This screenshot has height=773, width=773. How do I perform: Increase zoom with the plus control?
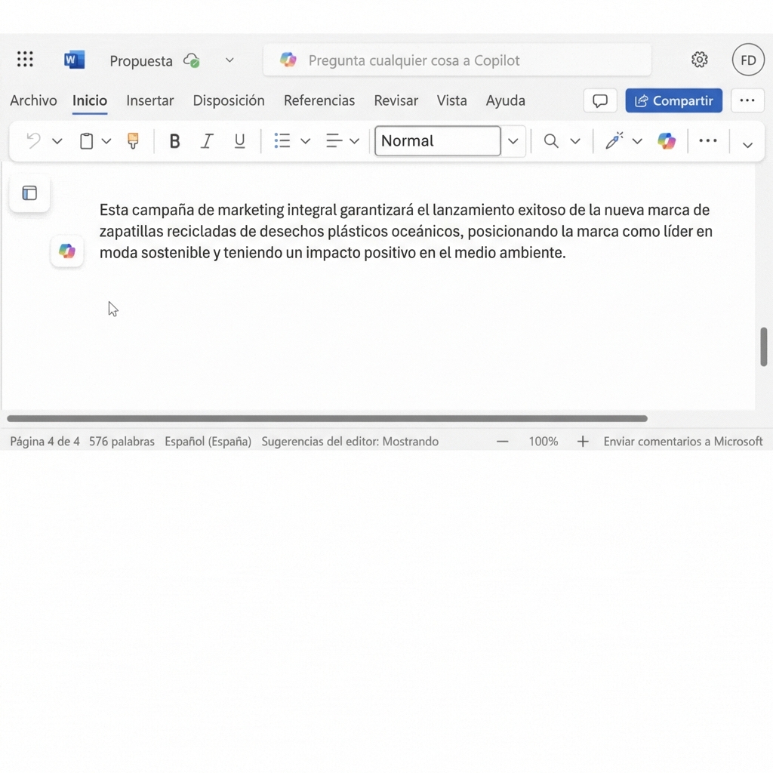(x=583, y=441)
